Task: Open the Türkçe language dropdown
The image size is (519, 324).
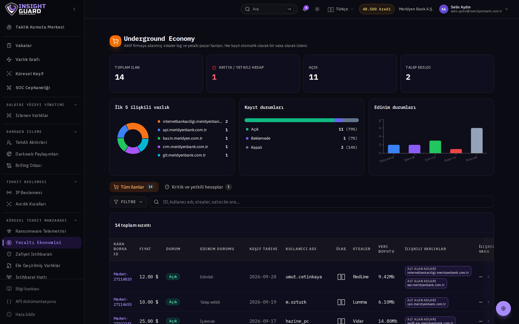Action: pos(341,9)
